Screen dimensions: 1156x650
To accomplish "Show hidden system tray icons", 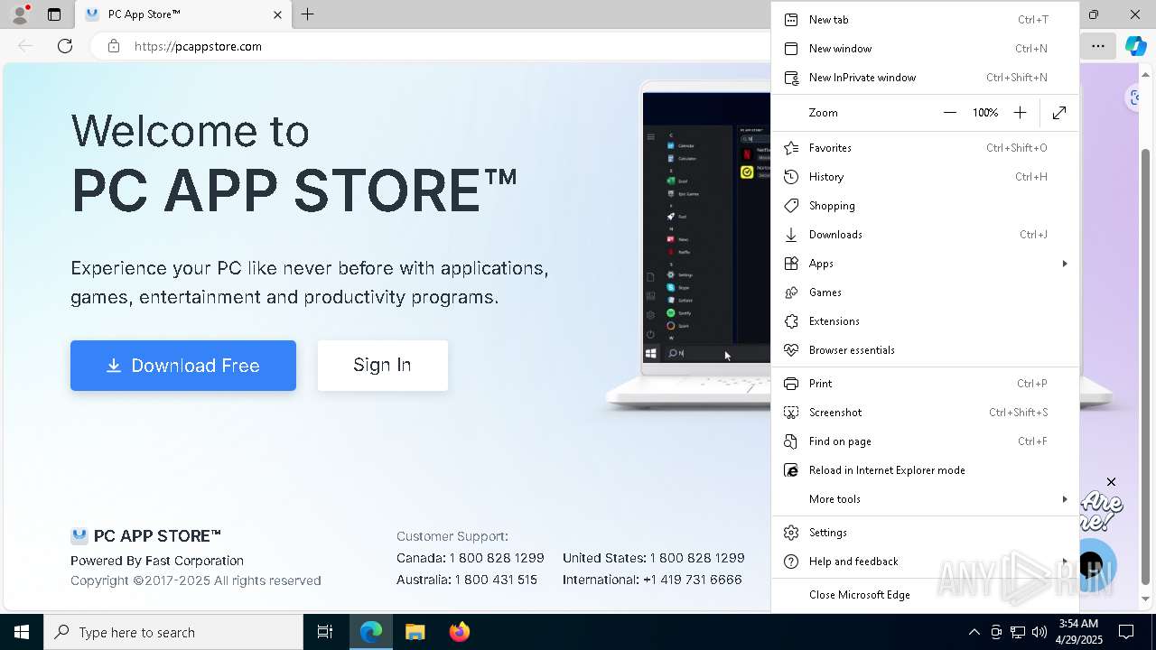I will 974,632.
